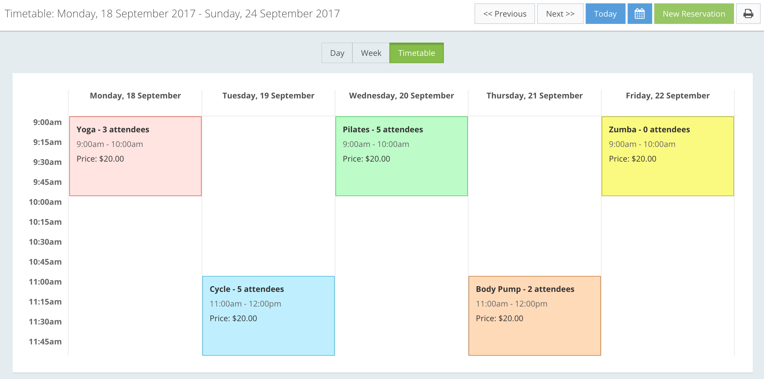The image size is (764, 379).
Task: Advance to the next week
Action: click(x=560, y=14)
